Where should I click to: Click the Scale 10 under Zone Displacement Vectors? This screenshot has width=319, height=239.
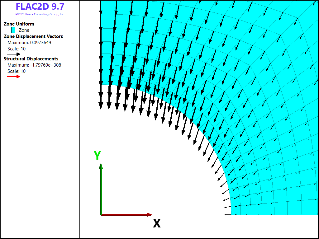tap(17, 49)
